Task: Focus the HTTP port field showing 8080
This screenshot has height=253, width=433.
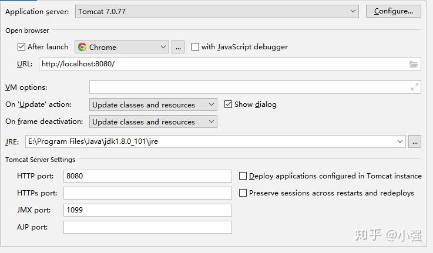Action: point(147,176)
